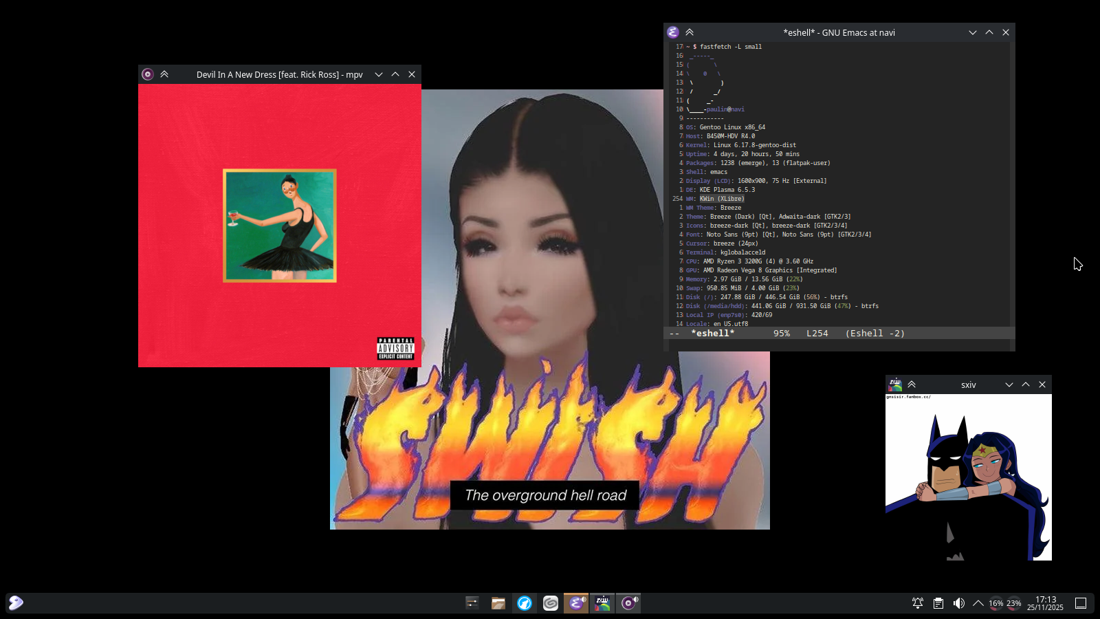Switch to mpv via its taskbar entry
This screenshot has width=1100, height=619.
628,603
